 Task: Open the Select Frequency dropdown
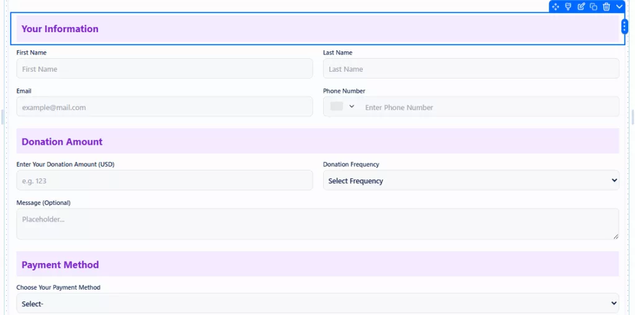point(471,181)
